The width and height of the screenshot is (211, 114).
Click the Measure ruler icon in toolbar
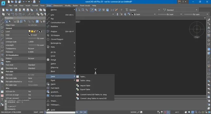click(116, 10)
